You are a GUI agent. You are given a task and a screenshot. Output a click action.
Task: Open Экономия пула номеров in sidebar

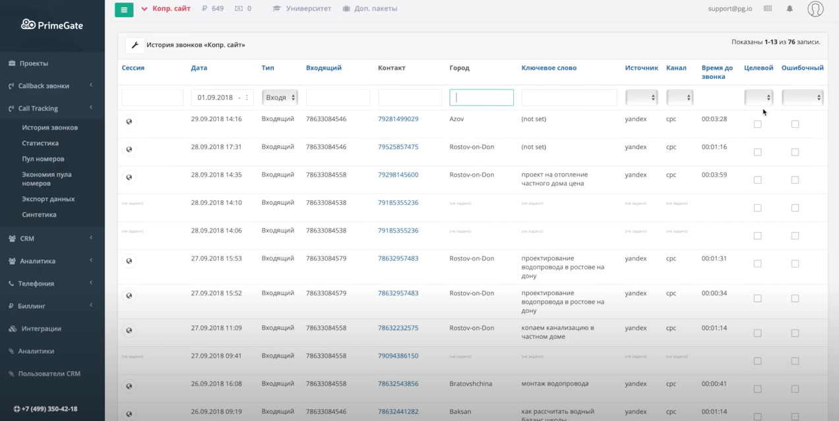coord(47,179)
